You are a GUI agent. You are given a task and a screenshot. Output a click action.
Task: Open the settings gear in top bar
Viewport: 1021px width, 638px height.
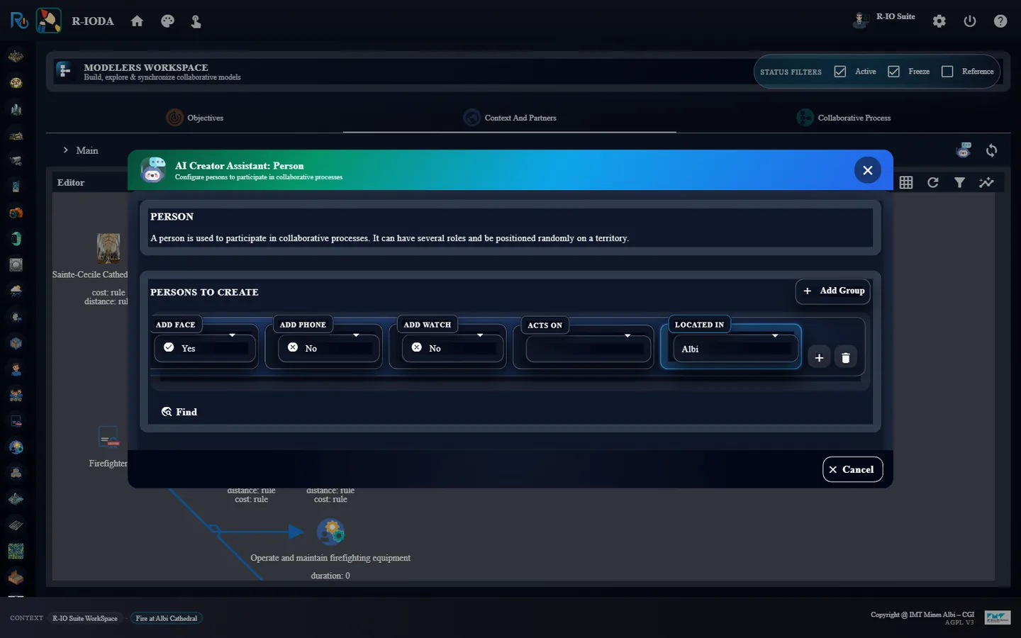[939, 21]
